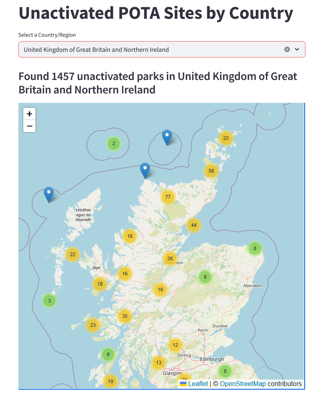Expand the cluster labeled 35

tap(125, 316)
